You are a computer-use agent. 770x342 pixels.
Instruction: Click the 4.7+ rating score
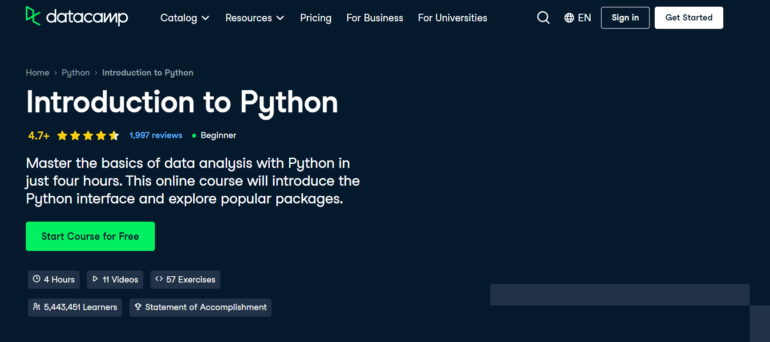tap(39, 135)
